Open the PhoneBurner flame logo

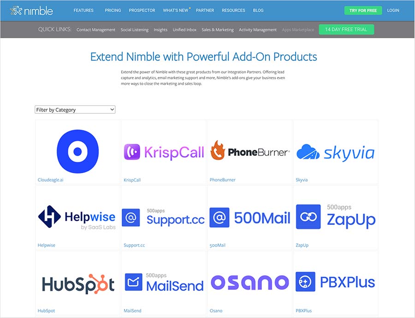(250, 151)
